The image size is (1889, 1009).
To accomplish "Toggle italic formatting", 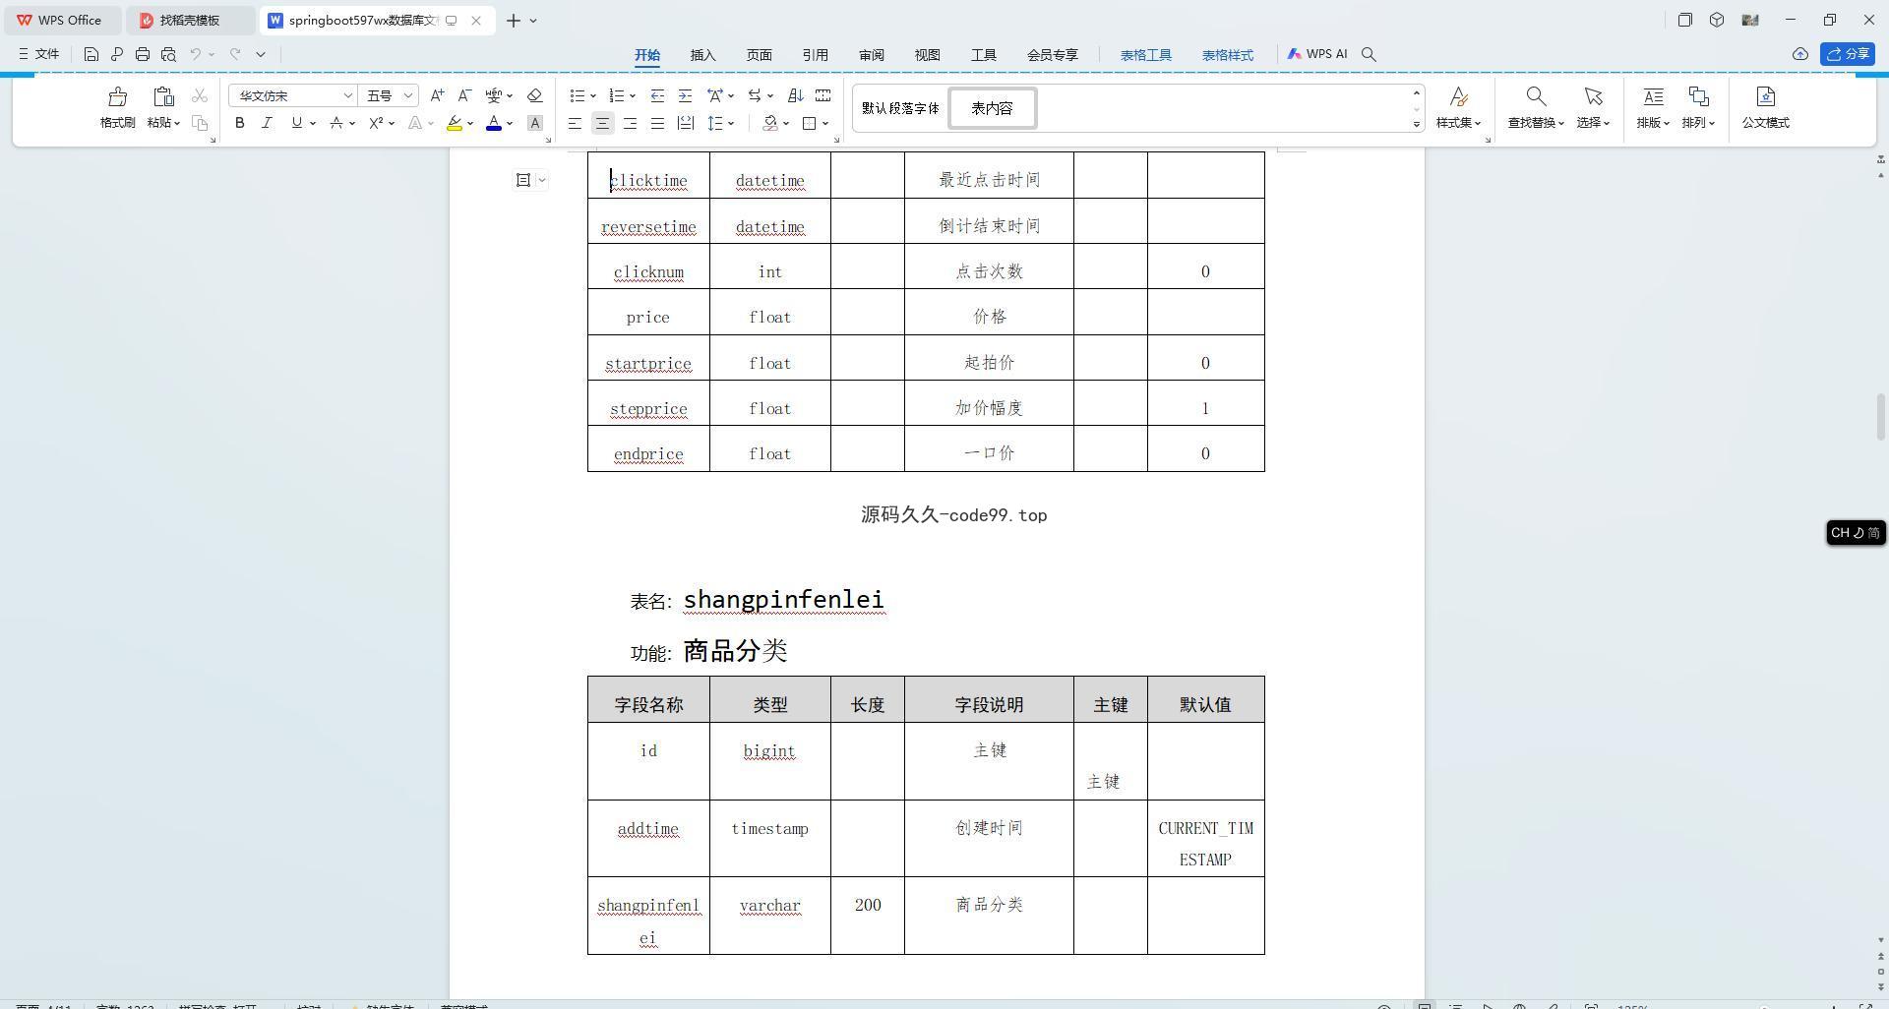I will coord(267,123).
